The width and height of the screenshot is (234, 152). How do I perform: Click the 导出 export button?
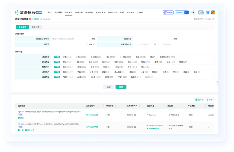[x=209, y=99]
